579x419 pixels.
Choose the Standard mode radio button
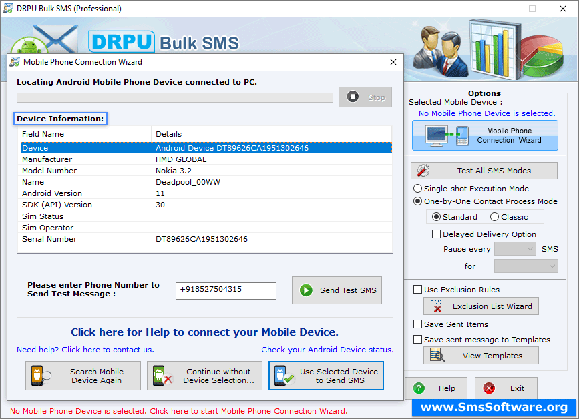[x=436, y=217]
